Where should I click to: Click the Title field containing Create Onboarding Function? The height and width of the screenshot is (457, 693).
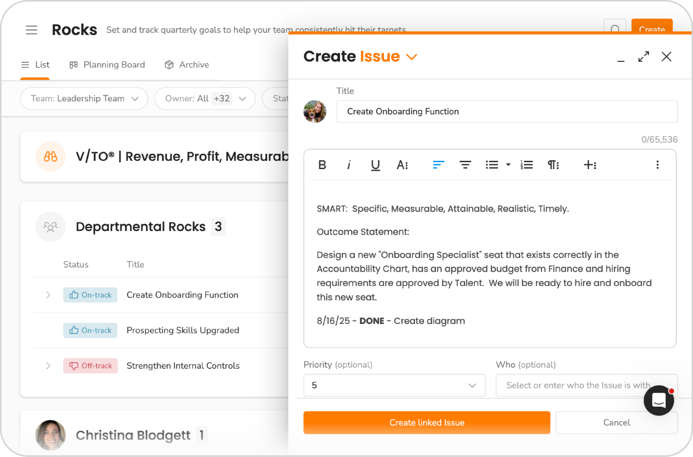pos(507,111)
